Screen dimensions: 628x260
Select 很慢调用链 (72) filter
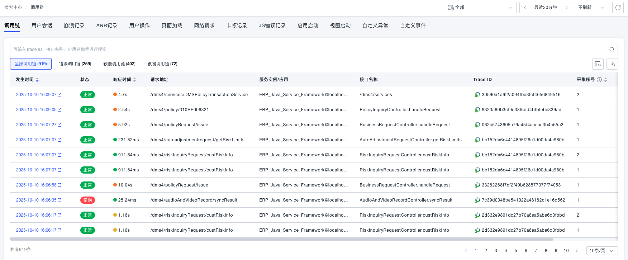pyautogui.click(x=162, y=64)
